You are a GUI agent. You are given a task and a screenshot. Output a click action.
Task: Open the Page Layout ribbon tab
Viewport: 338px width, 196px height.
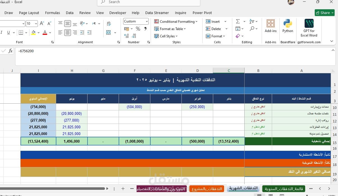point(29,13)
